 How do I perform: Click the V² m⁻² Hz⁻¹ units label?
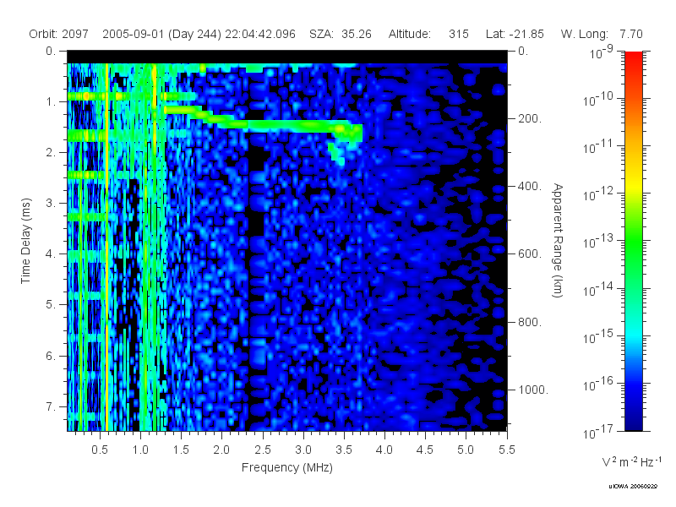tap(632, 461)
